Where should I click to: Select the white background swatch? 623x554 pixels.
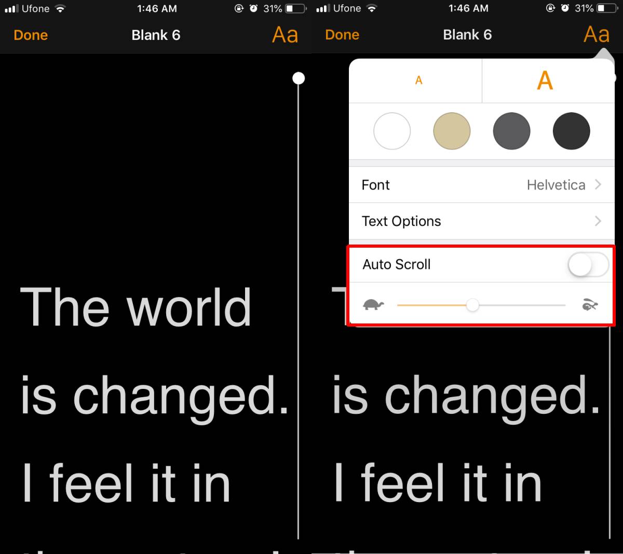392,131
